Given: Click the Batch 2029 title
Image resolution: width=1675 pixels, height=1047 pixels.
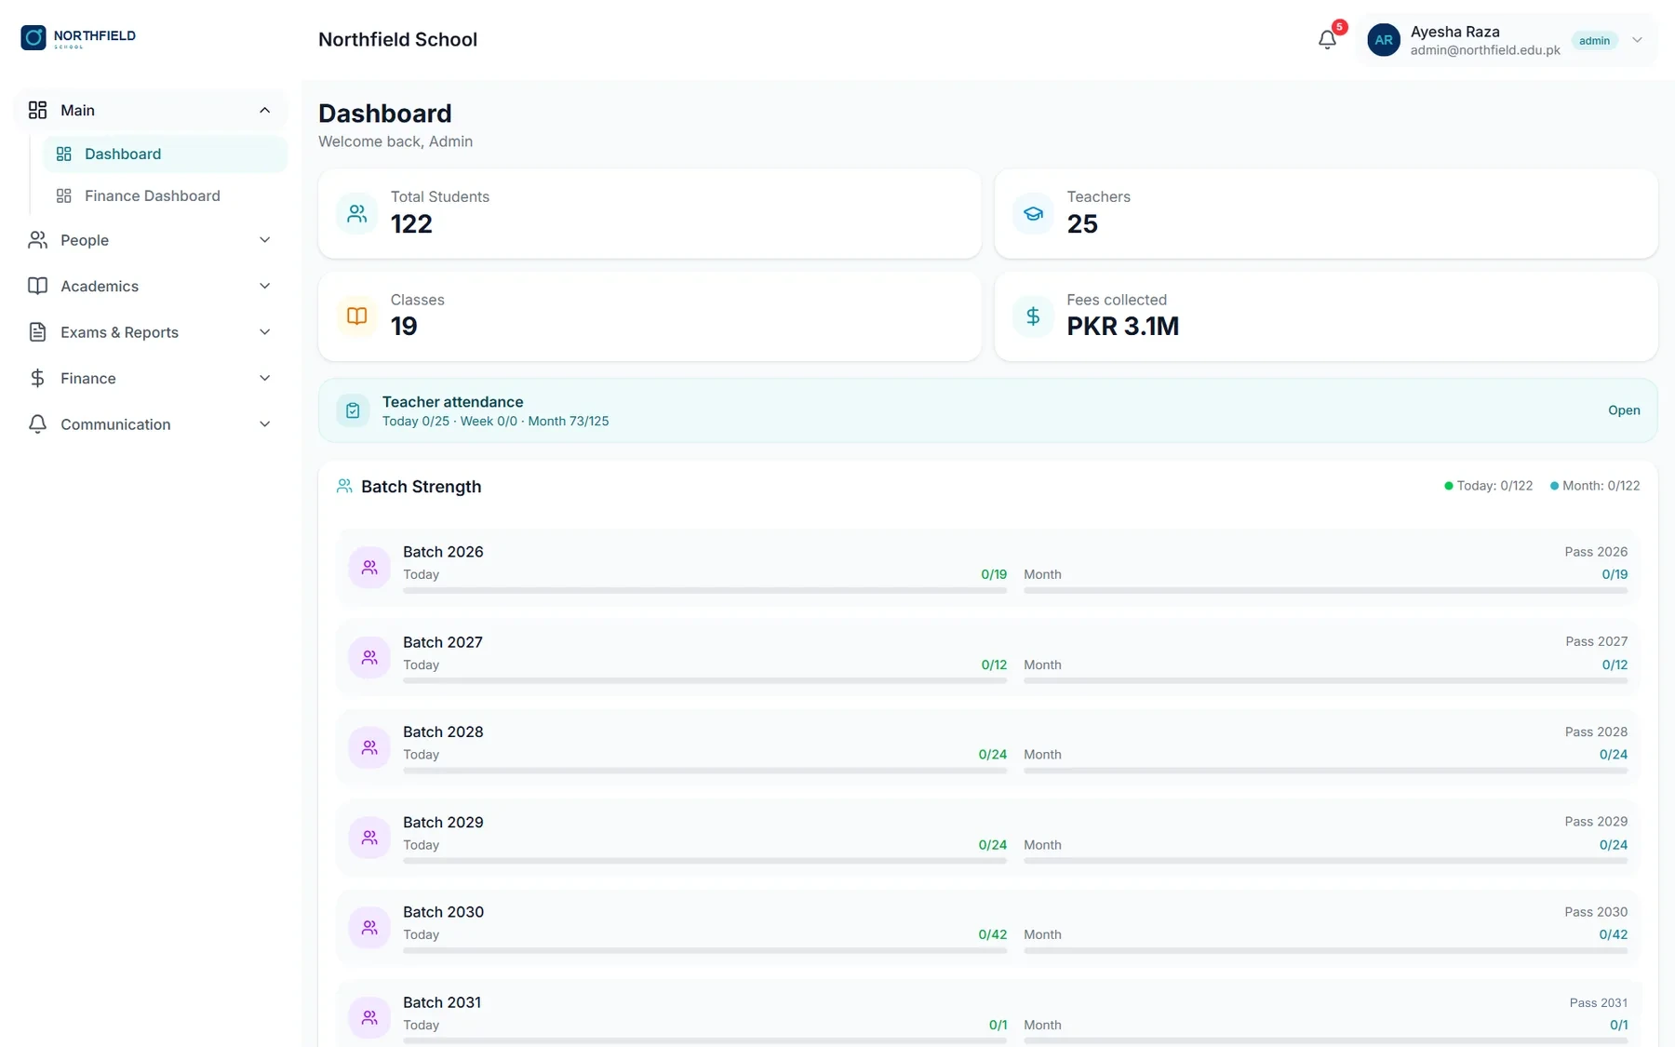Looking at the screenshot, I should [443, 823].
